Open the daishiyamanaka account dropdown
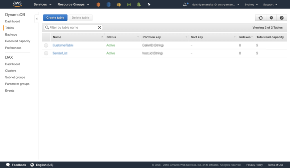290x168 pixels. click(x=215, y=4)
